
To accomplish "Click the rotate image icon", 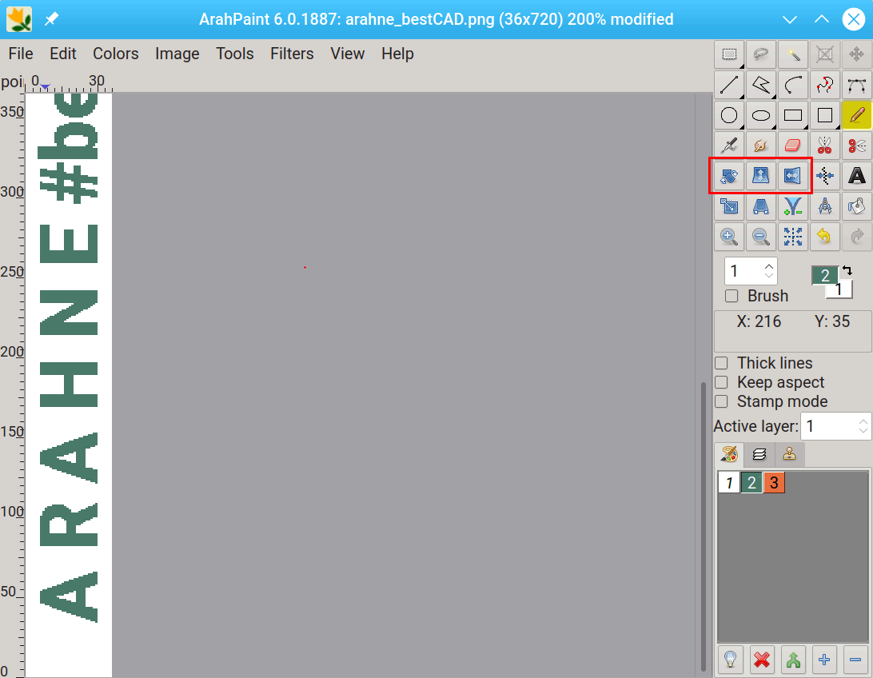I will [x=729, y=176].
